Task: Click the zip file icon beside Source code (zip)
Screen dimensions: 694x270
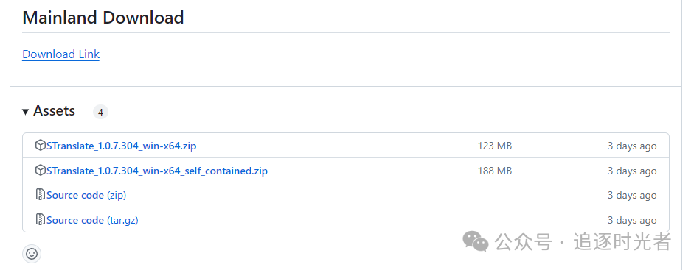Action: 41,194
